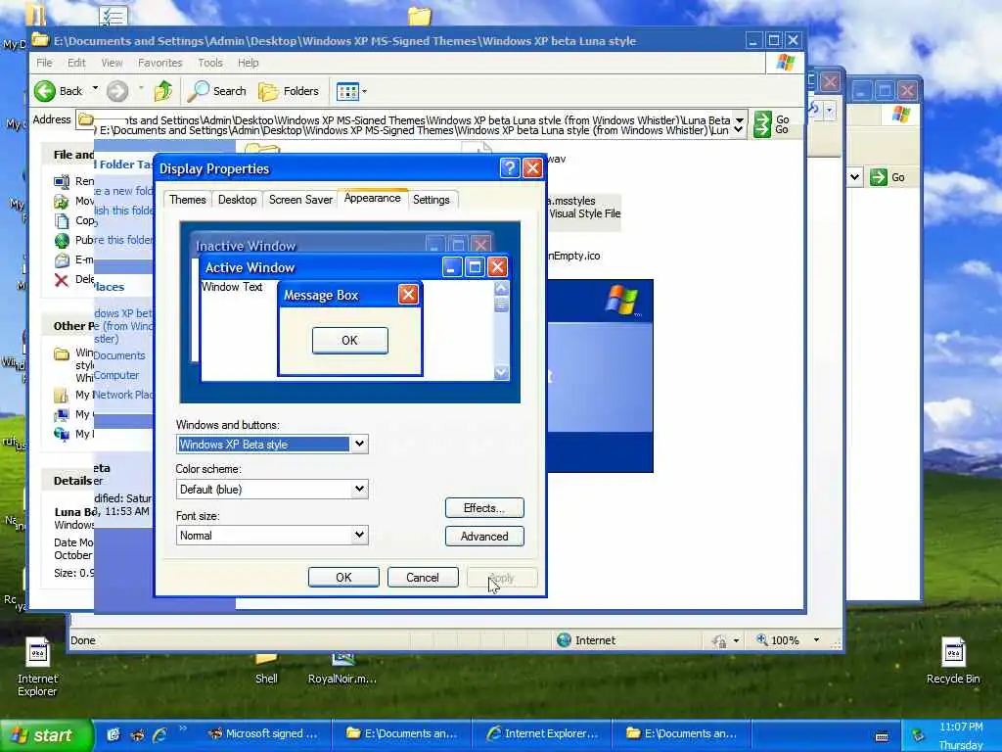Confirm Display Properties with OK button
Image resolution: width=1002 pixels, height=752 pixels.
tap(343, 578)
